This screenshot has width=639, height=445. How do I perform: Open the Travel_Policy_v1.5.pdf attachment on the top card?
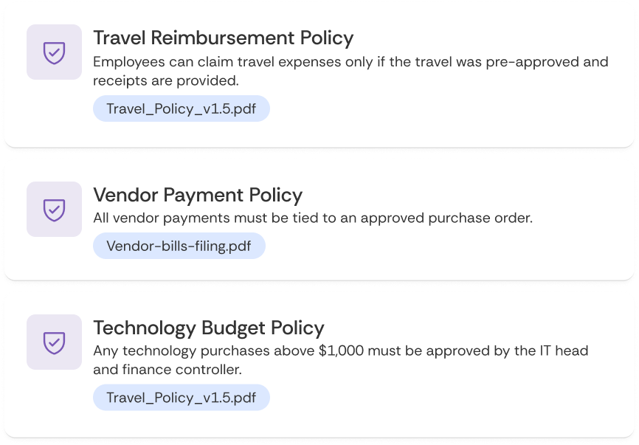point(181,108)
